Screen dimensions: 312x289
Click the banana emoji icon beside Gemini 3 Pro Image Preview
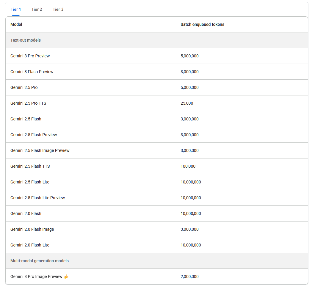[66, 277]
